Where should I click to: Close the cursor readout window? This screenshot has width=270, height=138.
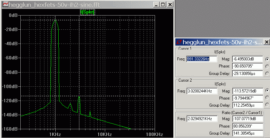[266, 42]
